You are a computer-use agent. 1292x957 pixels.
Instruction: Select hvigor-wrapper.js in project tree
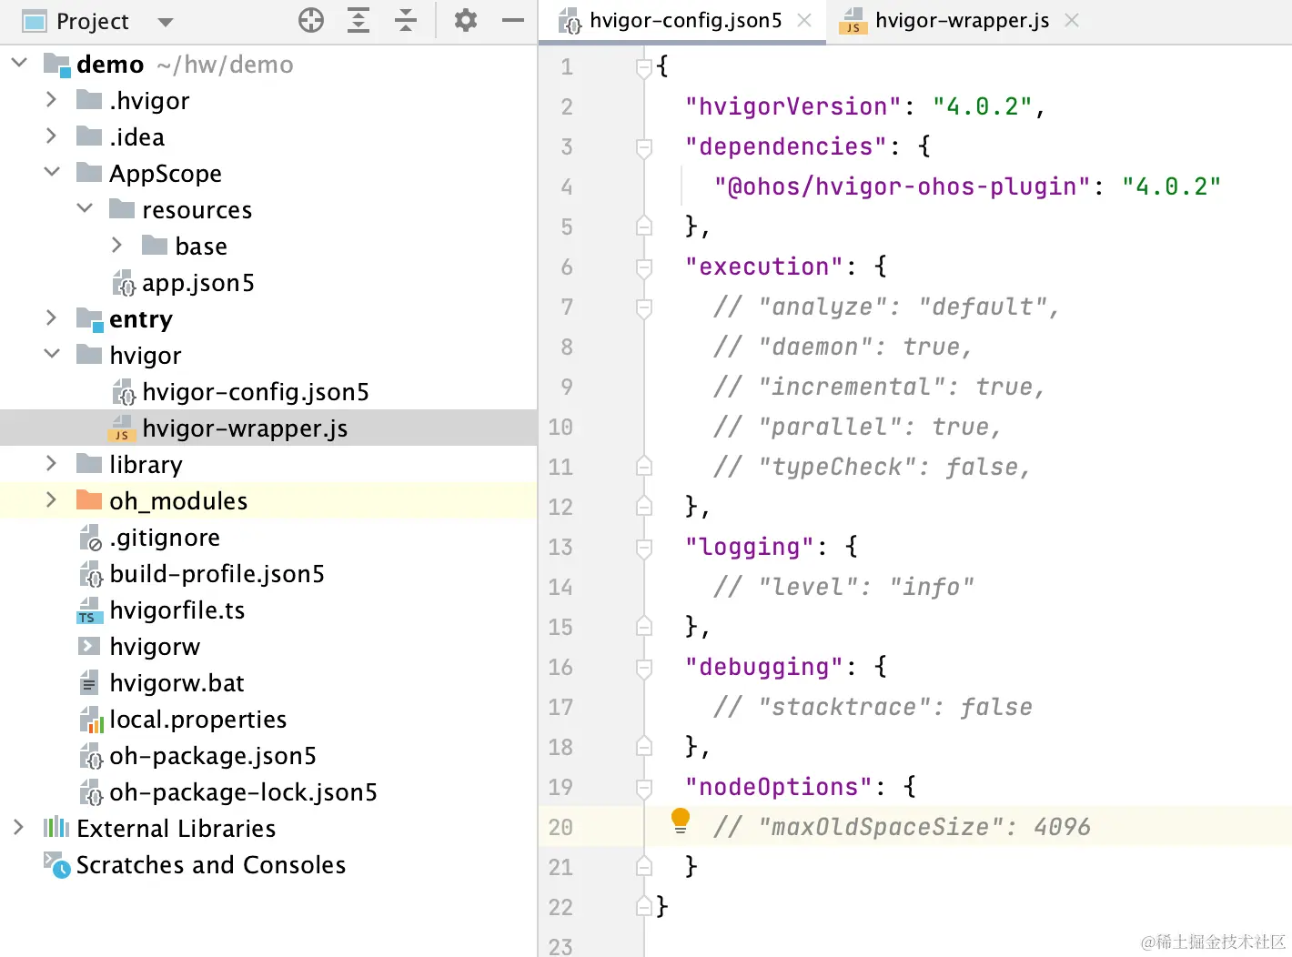coord(245,428)
